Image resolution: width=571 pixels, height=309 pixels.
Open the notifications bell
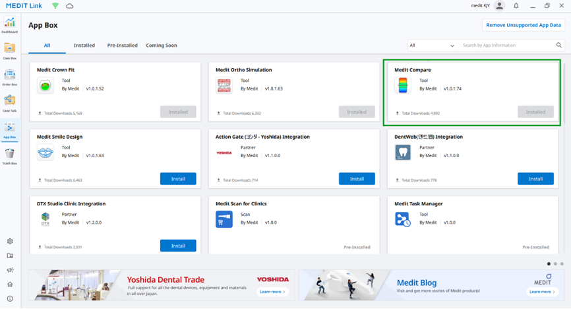[516, 6]
